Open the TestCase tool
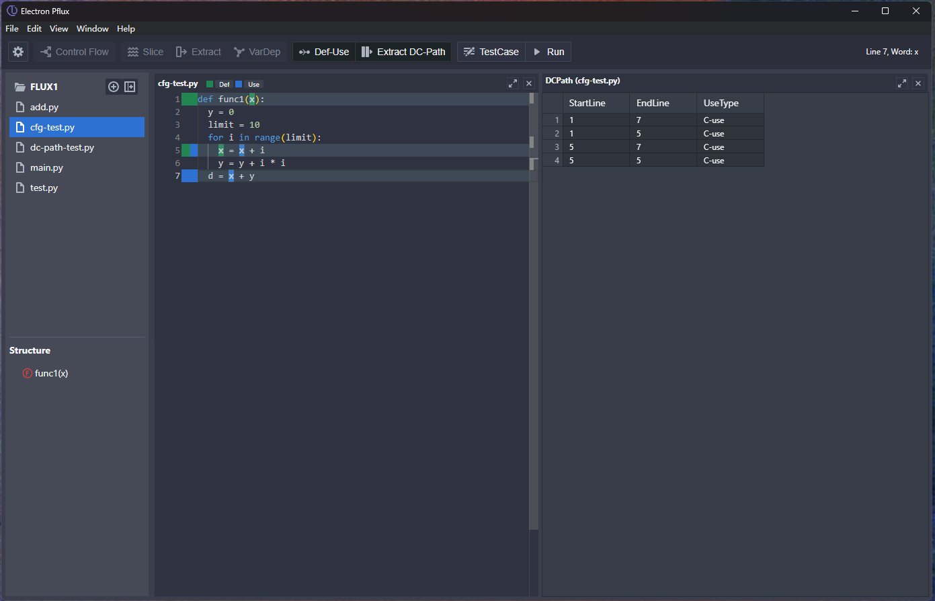This screenshot has height=601, width=935. (491, 52)
